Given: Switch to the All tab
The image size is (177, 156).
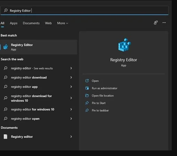Looking at the screenshot, I should click(2, 23).
